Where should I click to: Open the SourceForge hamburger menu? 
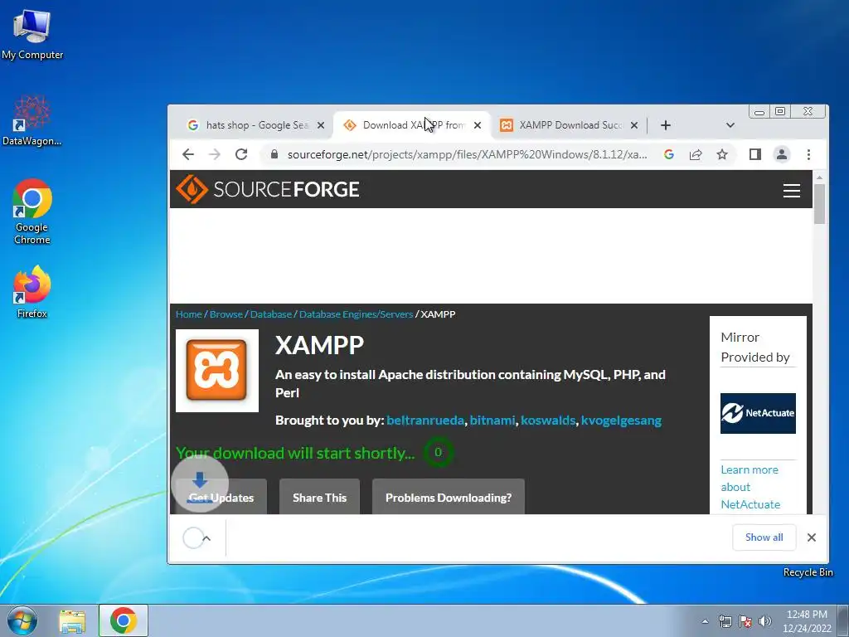pos(791,190)
